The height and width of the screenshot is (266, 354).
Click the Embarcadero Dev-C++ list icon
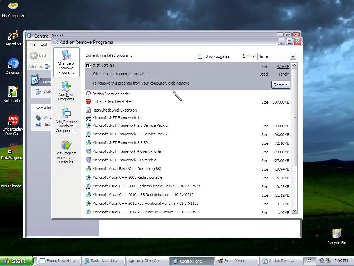click(x=88, y=101)
